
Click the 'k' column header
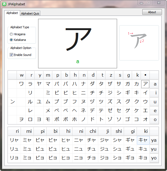(136, 75)
